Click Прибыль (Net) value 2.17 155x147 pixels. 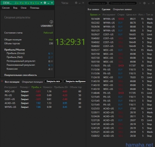[51, 58]
